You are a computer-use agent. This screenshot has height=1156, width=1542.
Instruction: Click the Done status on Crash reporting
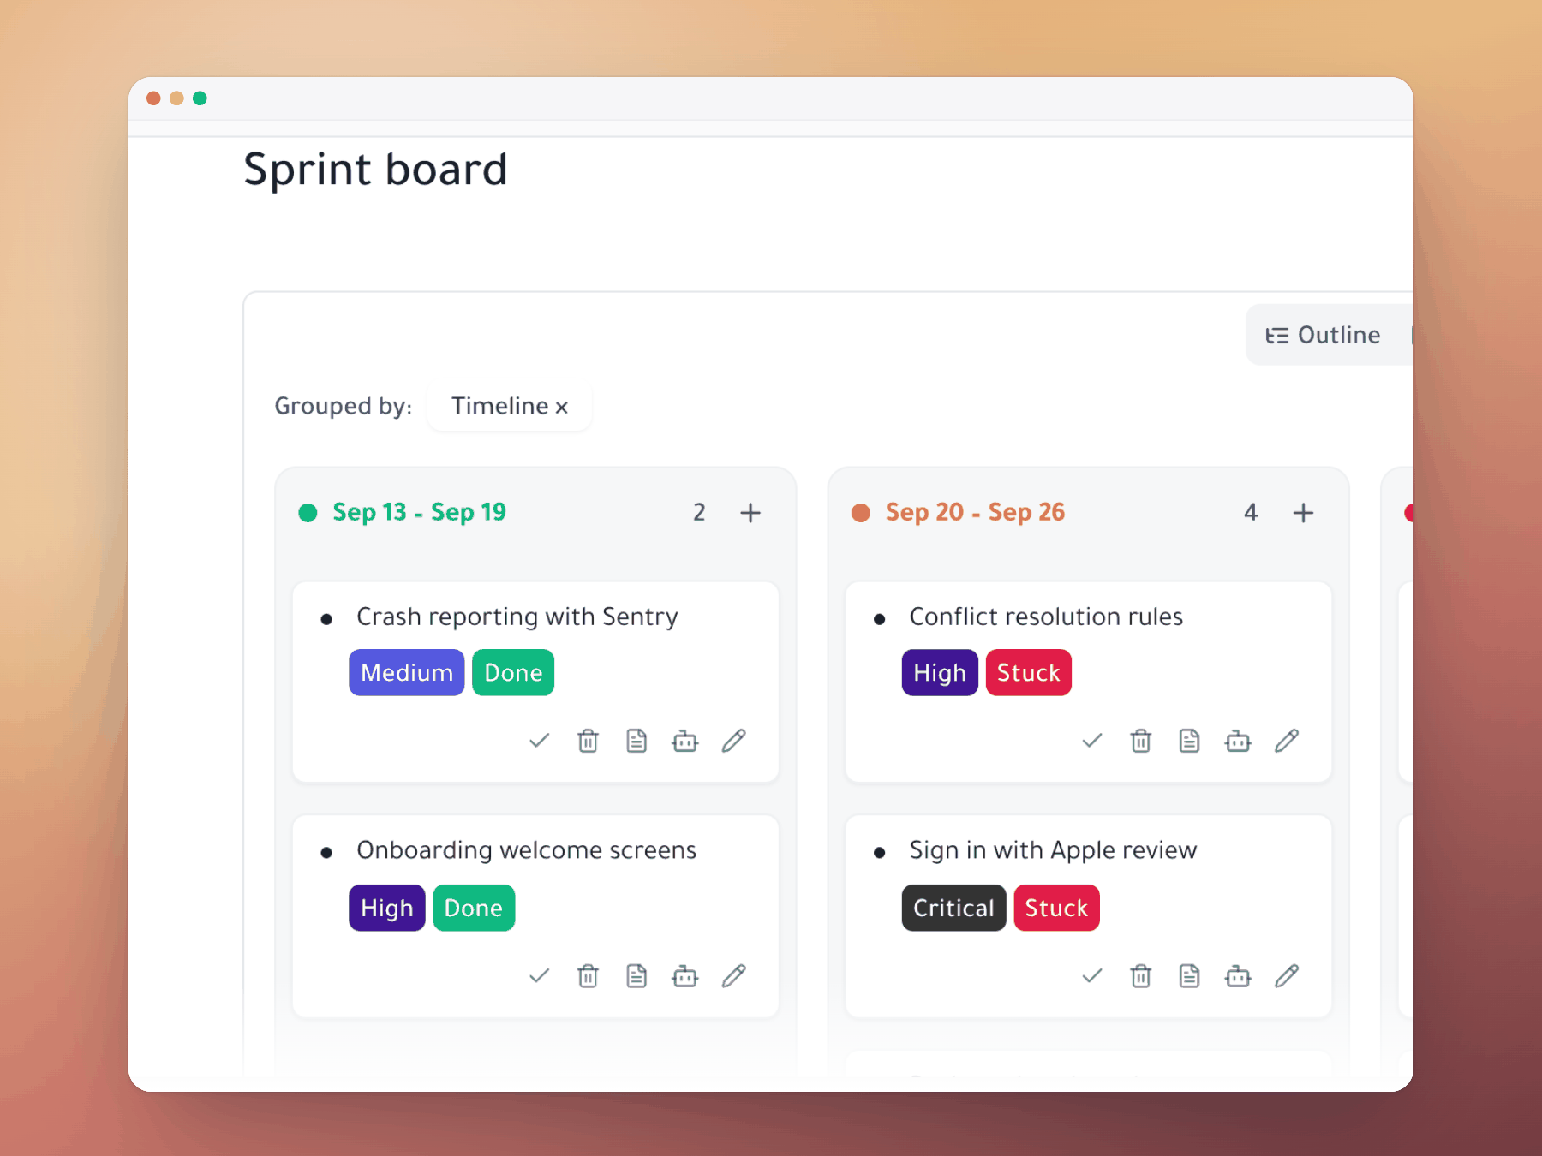point(513,673)
